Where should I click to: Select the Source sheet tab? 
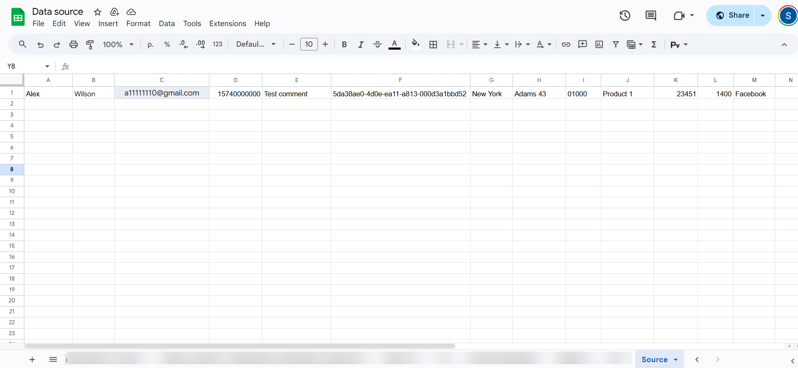point(659,359)
